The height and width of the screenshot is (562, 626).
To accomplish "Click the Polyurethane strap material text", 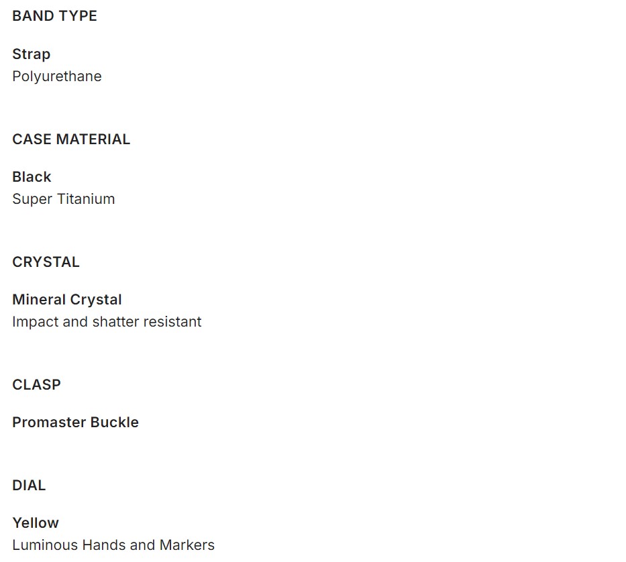I will (57, 76).
